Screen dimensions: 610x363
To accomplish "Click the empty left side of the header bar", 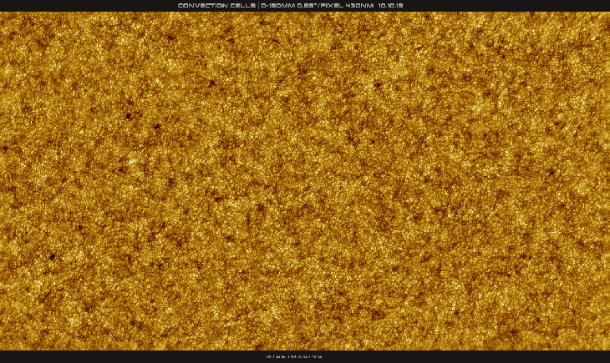I will click(84, 6).
